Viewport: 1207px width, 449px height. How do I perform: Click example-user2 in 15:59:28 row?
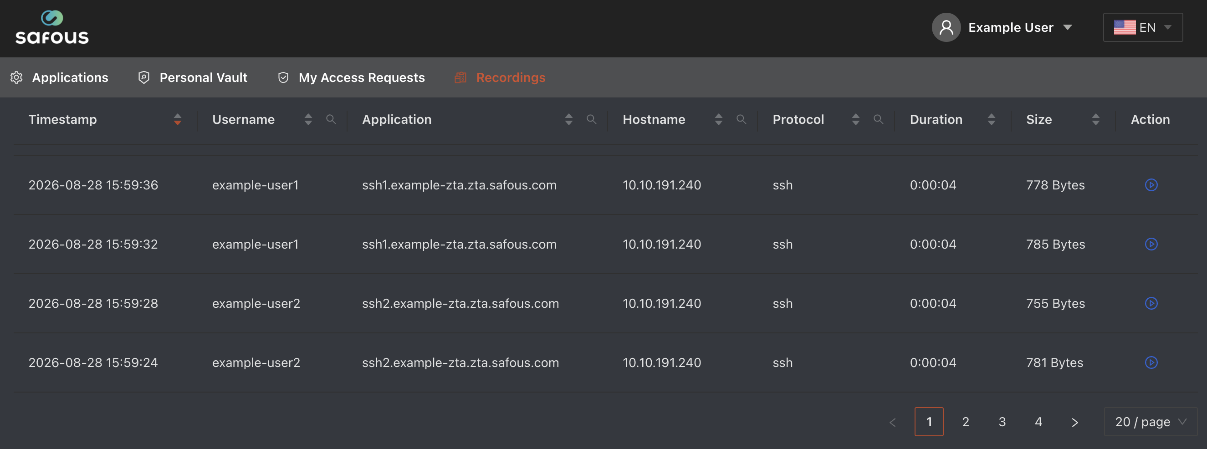[256, 303]
